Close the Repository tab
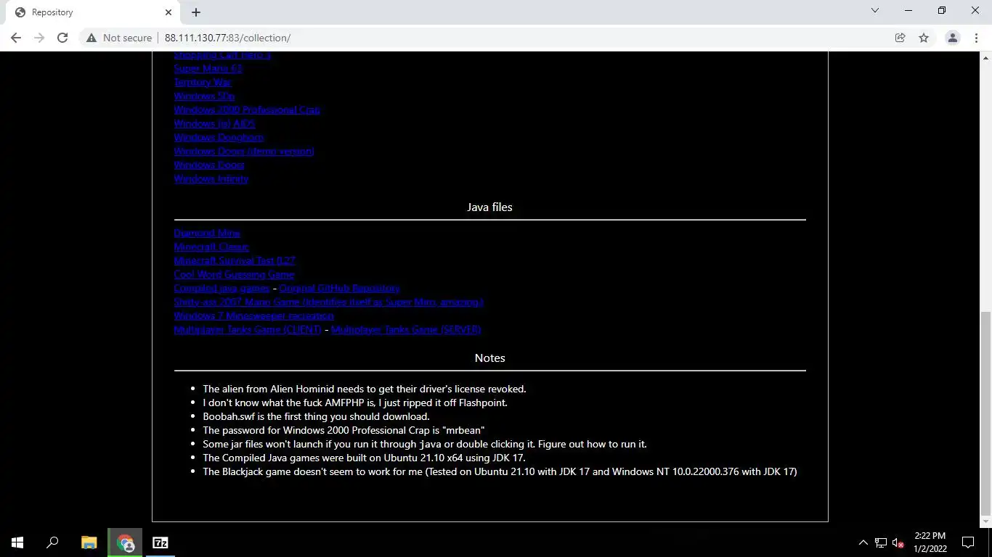Viewport: 992px width, 557px height. pyautogui.click(x=168, y=12)
